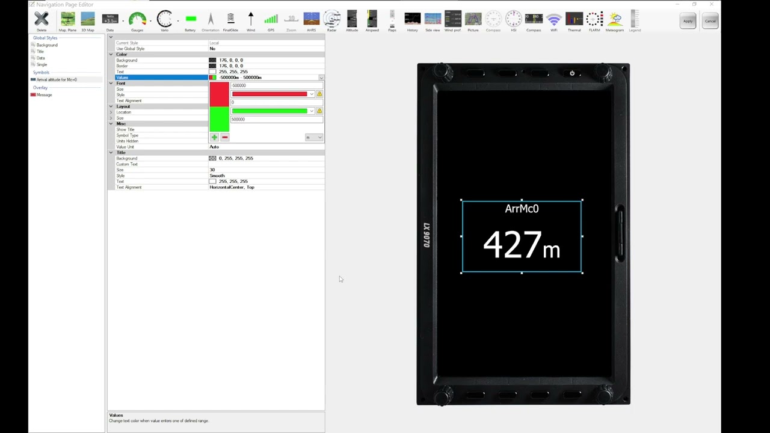This screenshot has height=433, width=770.
Task: Open the Data dropdown arrow
Action: point(123,21)
